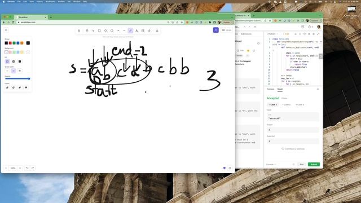Choose green stroke color swatch
This screenshot has height=203, width=361.
click(x=14, y=43)
